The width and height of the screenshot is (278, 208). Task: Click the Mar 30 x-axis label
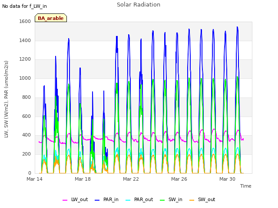(227, 179)
